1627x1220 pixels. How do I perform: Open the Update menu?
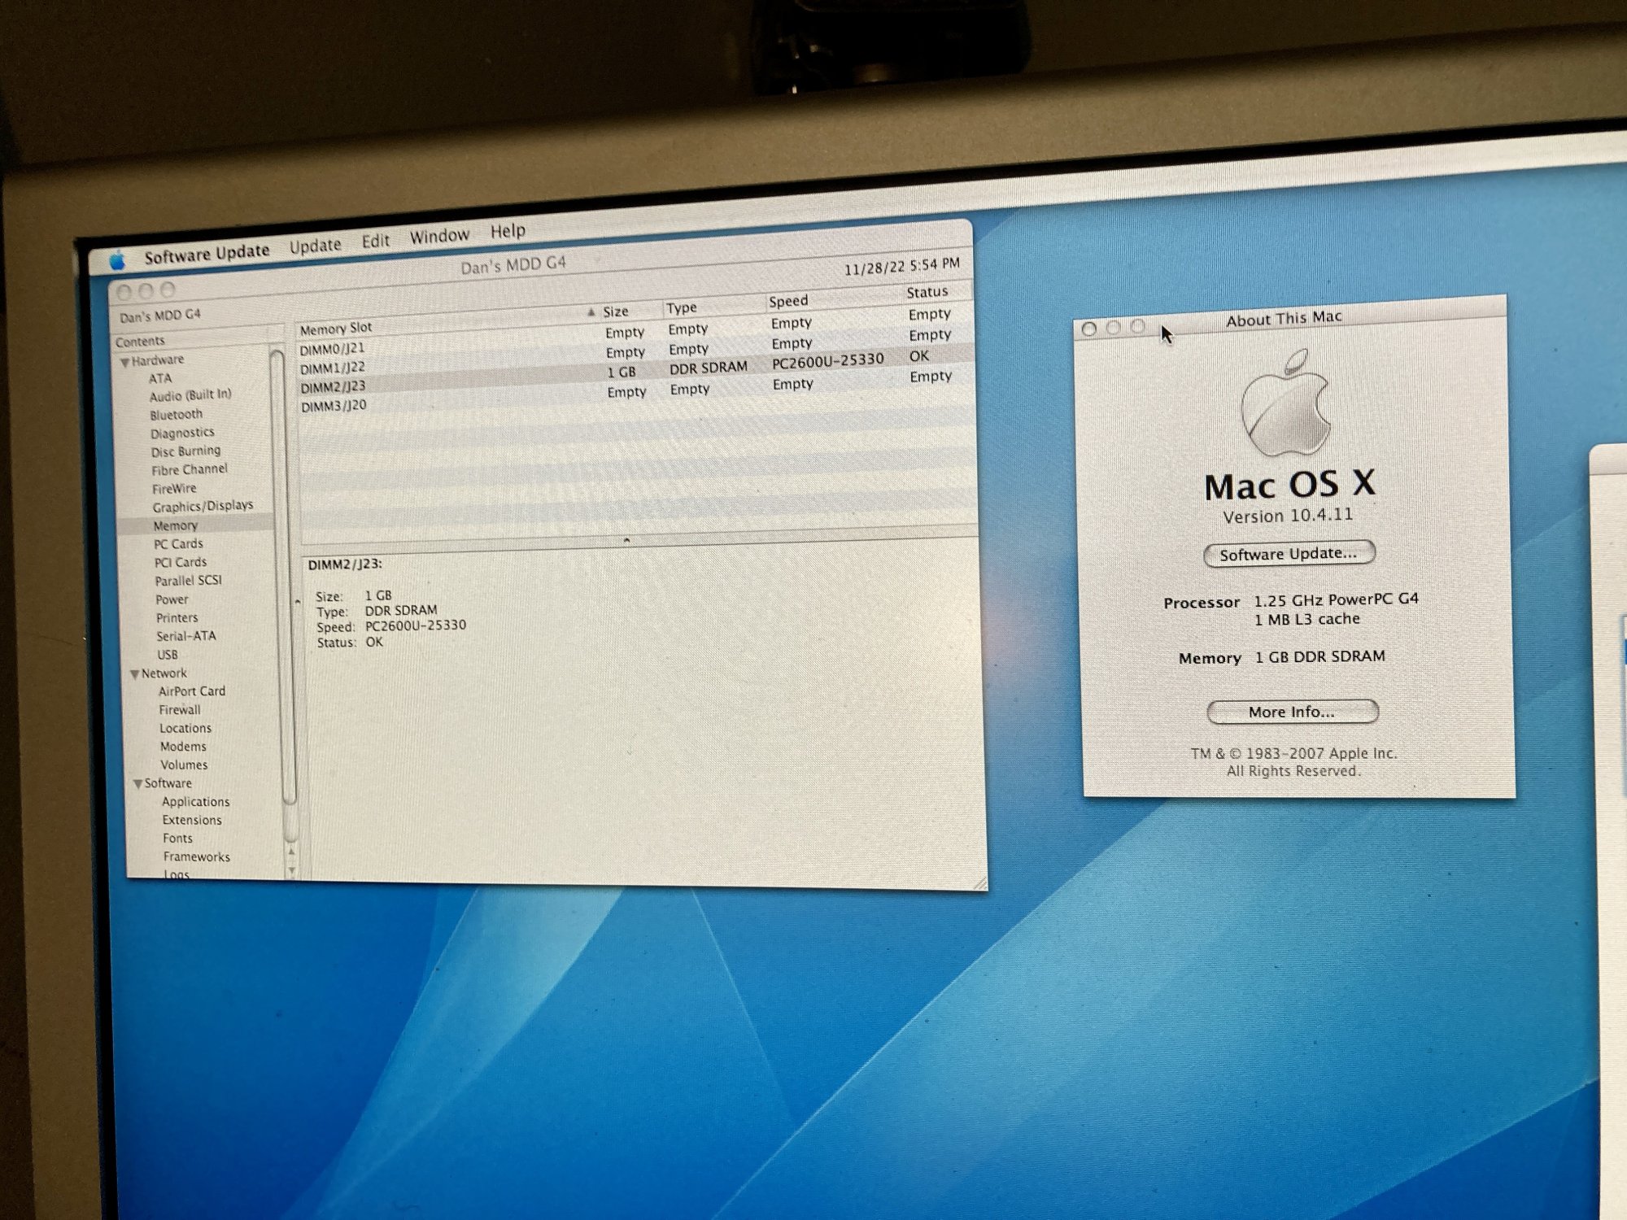click(315, 246)
